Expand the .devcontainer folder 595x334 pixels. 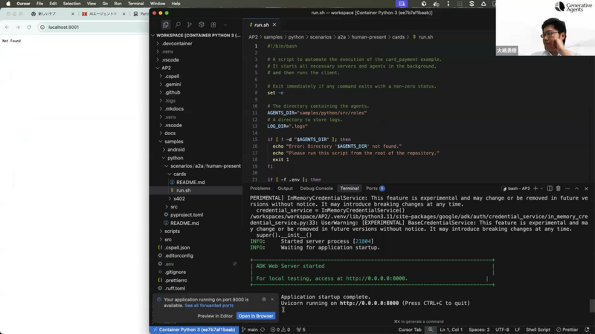pyautogui.click(x=177, y=43)
